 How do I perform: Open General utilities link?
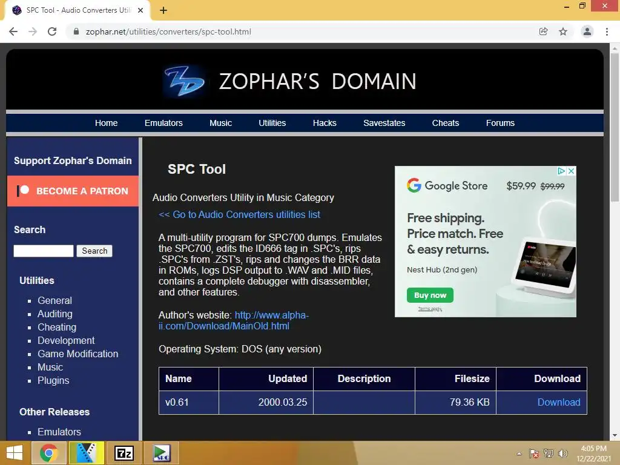54,300
